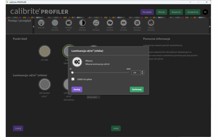Open the Mały 118 patch set step icon
217x137 pixels.
pos(151,23)
